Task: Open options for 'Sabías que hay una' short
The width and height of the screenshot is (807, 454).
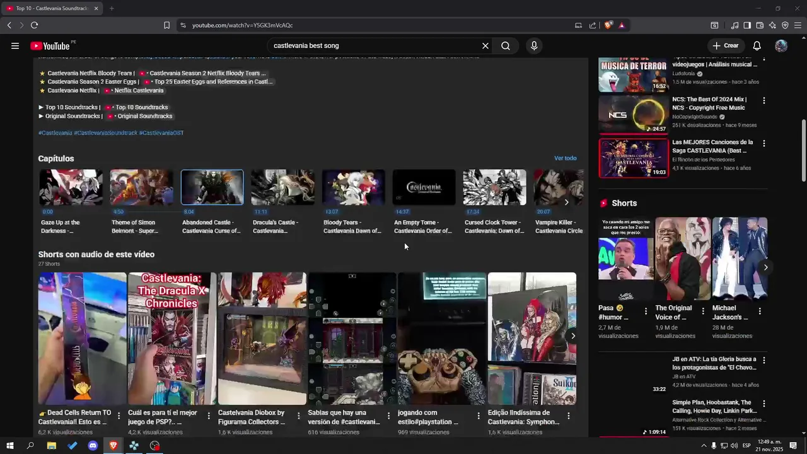Action: click(x=388, y=416)
